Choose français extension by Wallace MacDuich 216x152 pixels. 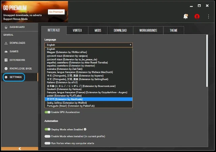click(88, 72)
